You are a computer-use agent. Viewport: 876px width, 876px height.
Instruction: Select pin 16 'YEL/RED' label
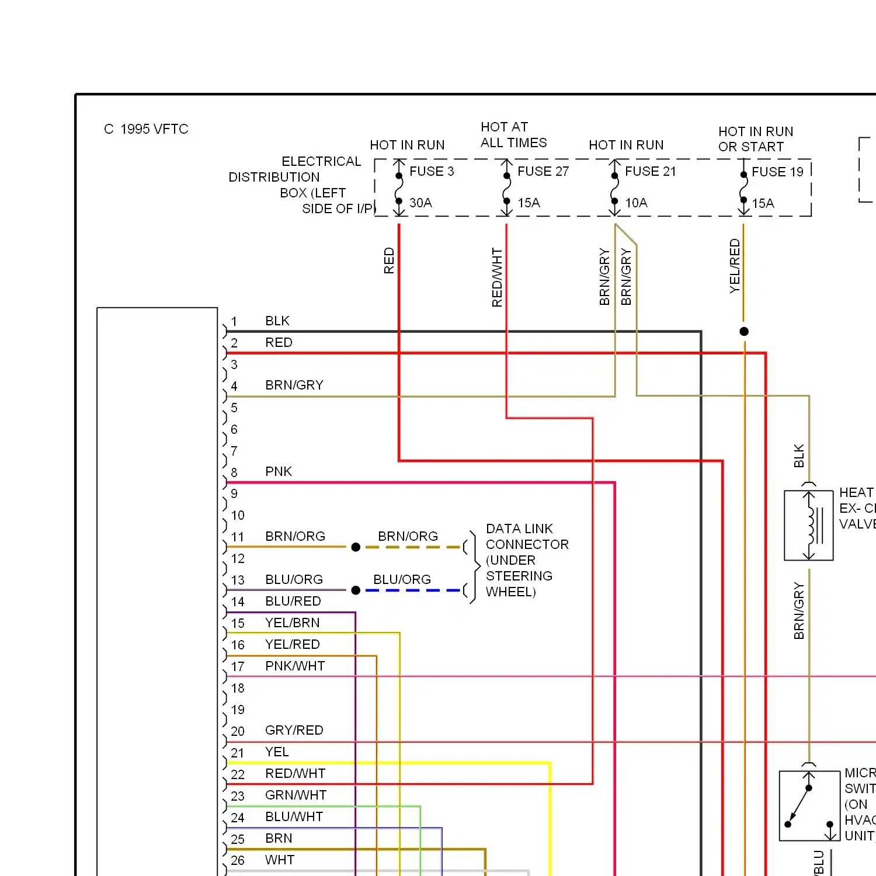(x=293, y=644)
